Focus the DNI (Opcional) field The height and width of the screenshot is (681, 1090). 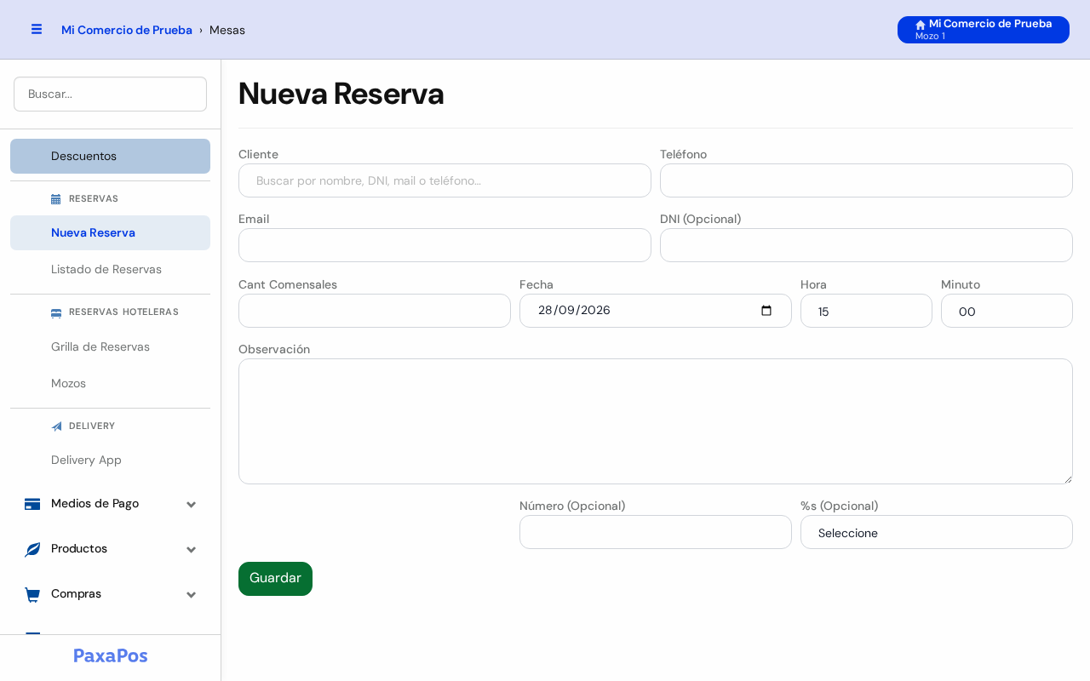click(x=866, y=245)
